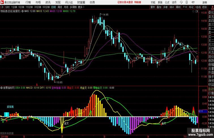Switch to 1分钟 period tab
This screenshot has width=214, height=138.
click(x=14, y=7)
